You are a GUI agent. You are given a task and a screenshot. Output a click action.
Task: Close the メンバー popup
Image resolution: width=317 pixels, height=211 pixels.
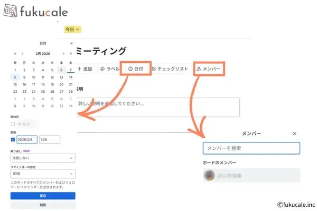[x=295, y=134]
